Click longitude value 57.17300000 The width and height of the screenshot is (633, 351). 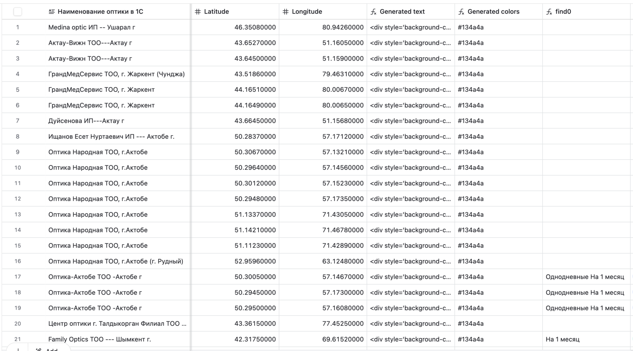point(343,293)
